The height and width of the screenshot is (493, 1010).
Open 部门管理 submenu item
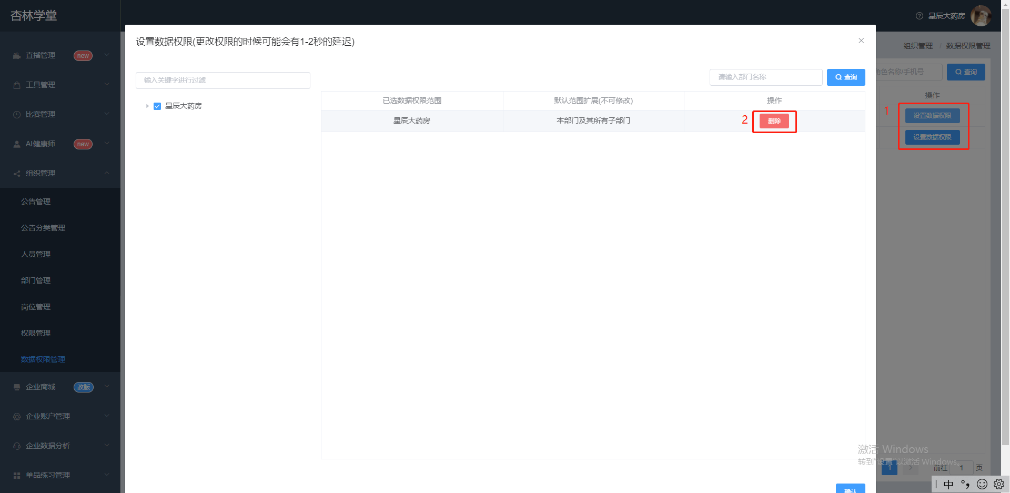(36, 280)
